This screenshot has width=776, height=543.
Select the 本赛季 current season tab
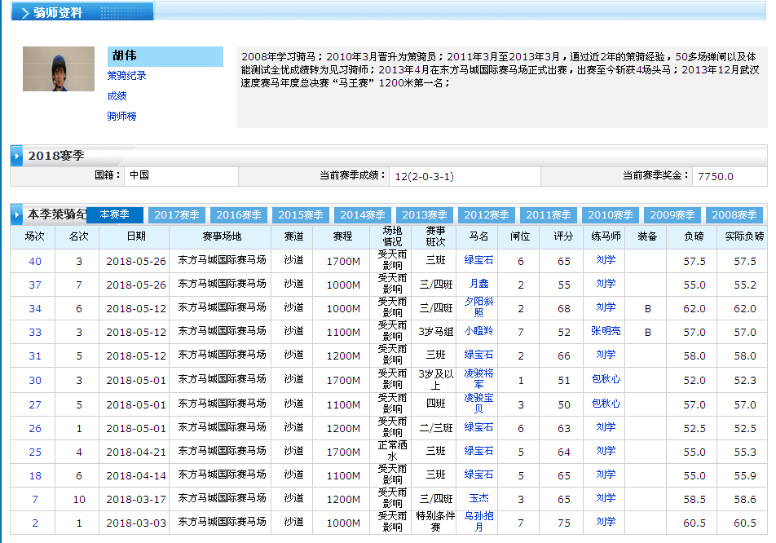pyautogui.click(x=114, y=214)
